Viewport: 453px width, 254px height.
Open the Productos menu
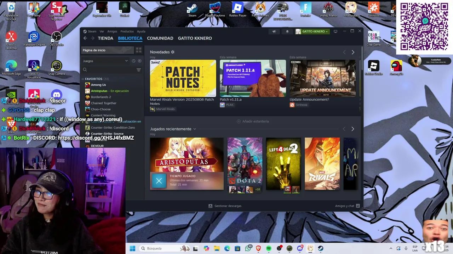pyautogui.click(x=127, y=31)
